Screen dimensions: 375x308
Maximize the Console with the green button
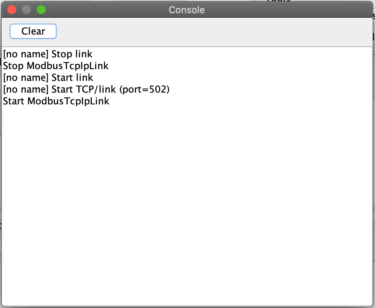click(41, 10)
